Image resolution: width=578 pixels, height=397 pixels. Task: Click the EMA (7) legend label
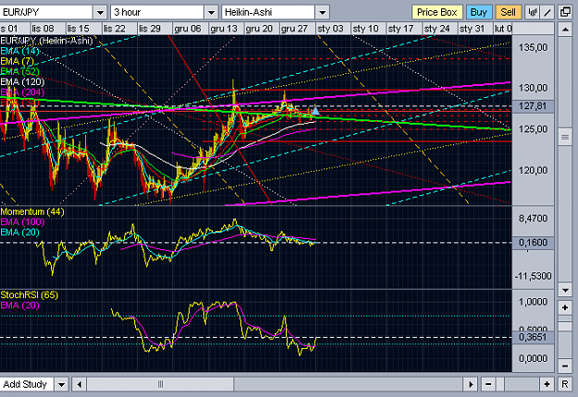pos(17,61)
